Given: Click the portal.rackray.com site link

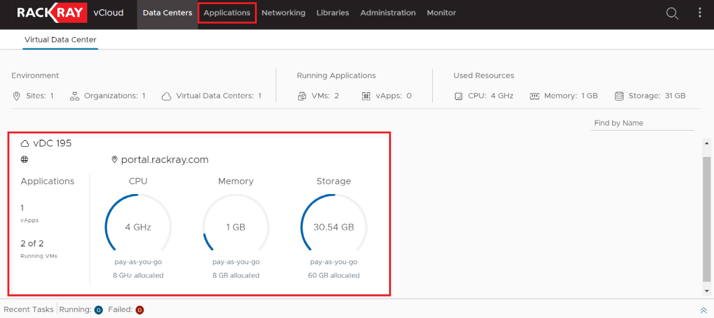Looking at the screenshot, I should point(164,160).
